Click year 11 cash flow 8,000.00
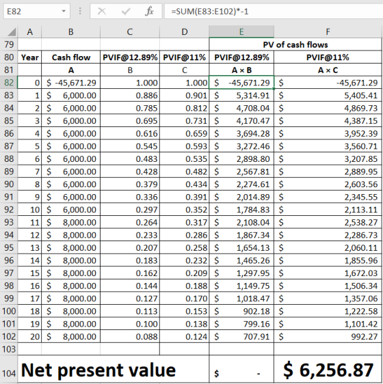383x384 pixels. [71, 222]
